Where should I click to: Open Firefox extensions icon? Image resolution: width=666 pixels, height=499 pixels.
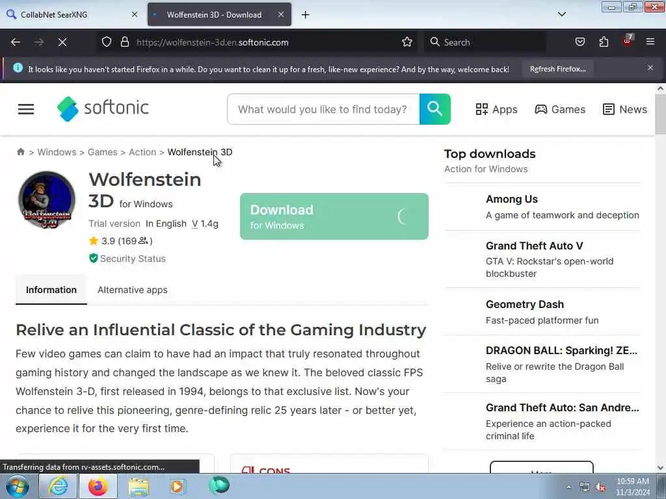click(604, 42)
